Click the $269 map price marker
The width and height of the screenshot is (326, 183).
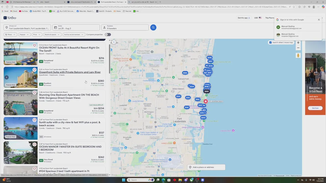[178, 96]
